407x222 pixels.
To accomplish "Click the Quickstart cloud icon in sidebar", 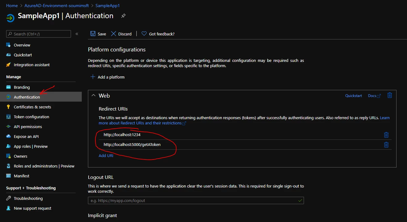I will tap(8, 55).
